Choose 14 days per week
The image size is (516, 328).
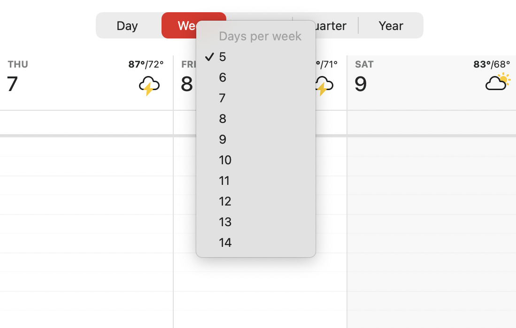click(256, 243)
